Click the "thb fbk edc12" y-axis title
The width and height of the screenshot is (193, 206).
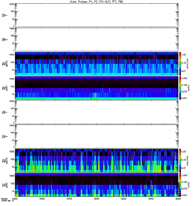(x=5, y=64)
